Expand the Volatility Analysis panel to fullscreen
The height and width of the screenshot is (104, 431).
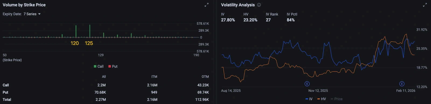click(425, 5)
